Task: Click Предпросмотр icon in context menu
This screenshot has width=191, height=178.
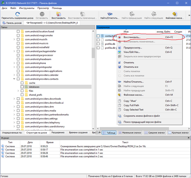Action: [120, 48]
